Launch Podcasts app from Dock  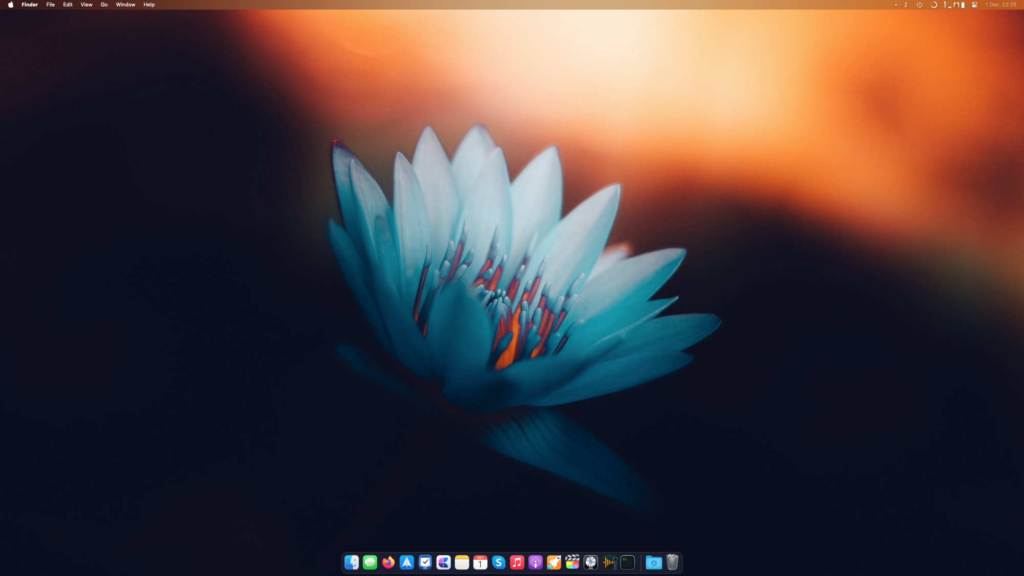[x=536, y=562]
